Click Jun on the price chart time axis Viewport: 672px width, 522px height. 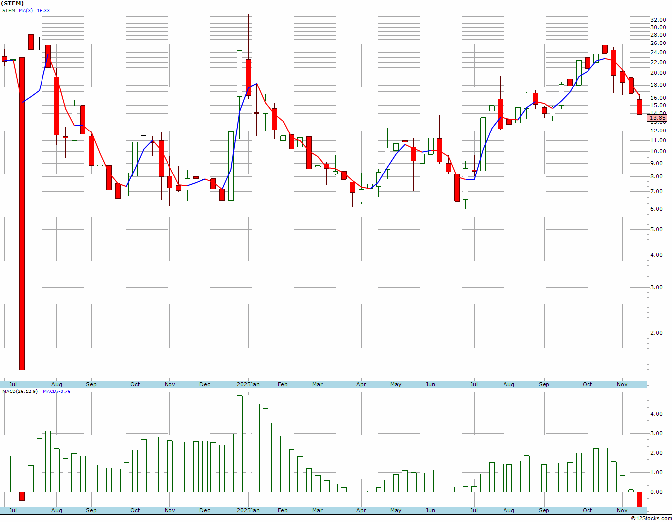tap(430, 384)
